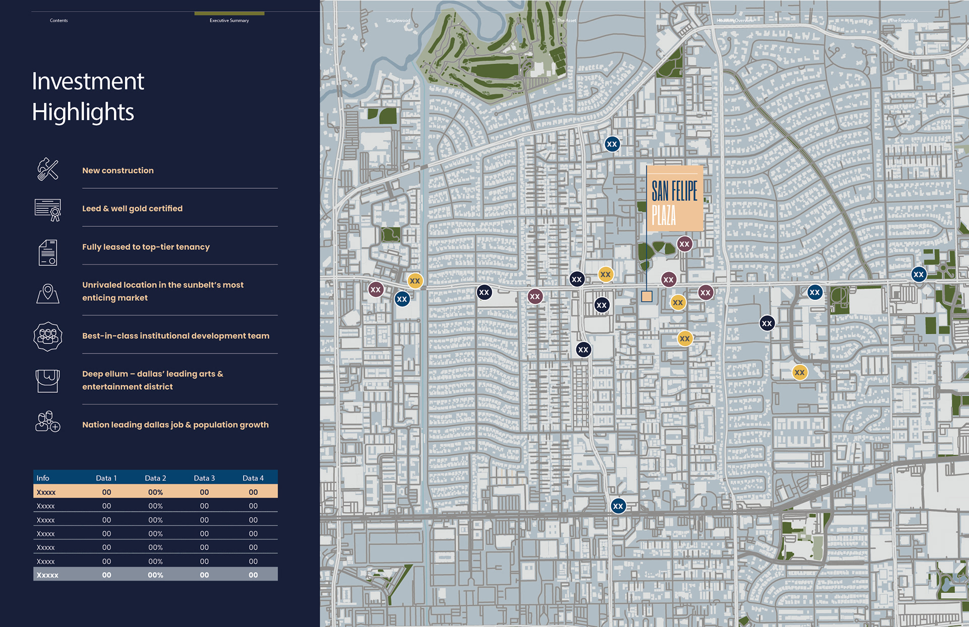
Task: Click the lease document icon
Action: [x=48, y=252]
